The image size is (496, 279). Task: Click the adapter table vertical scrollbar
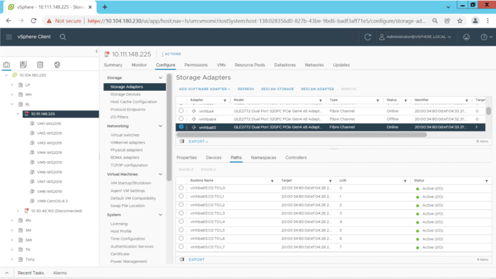(488, 111)
